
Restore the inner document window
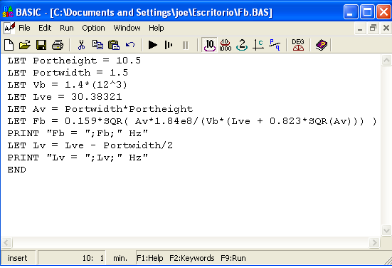tap(373, 28)
